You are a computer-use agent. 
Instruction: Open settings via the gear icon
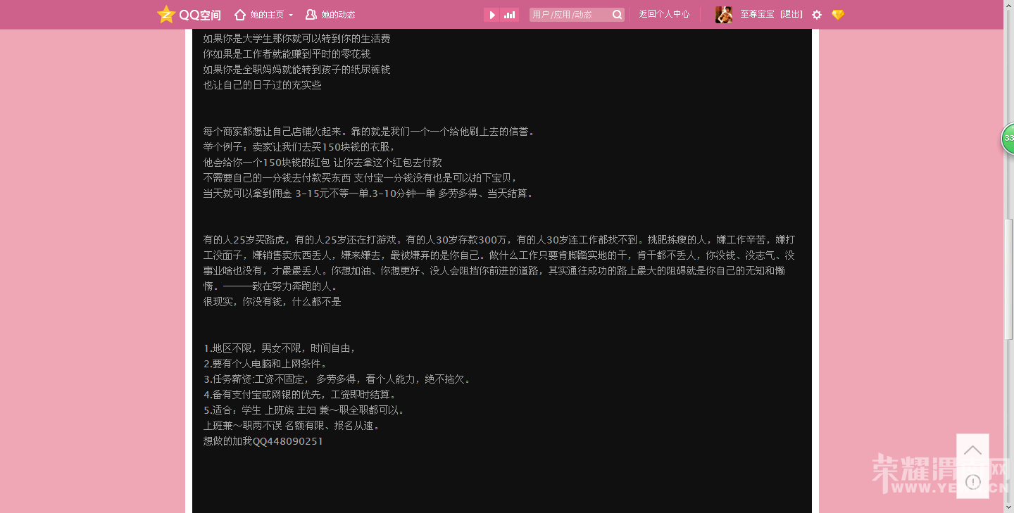tap(816, 14)
